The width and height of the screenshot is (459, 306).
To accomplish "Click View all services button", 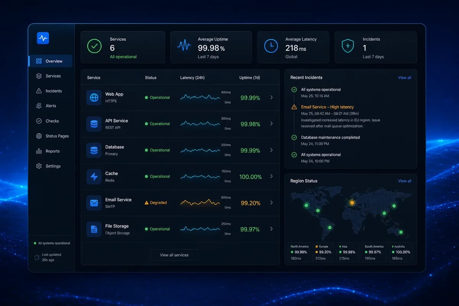I will [x=174, y=255].
